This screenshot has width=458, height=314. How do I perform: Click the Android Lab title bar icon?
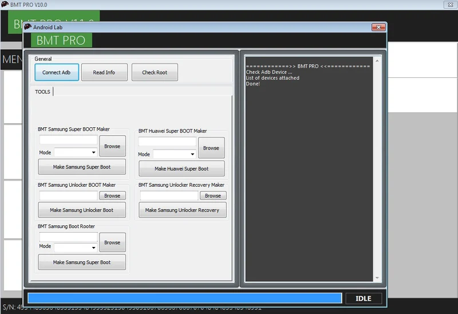click(27, 27)
